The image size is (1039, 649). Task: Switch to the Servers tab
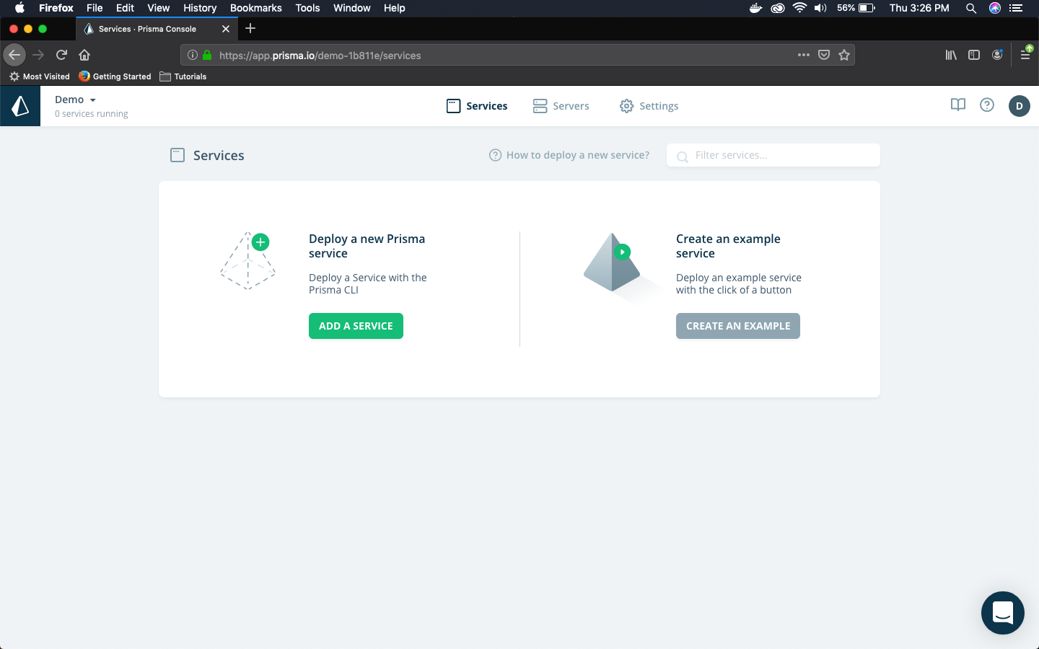point(561,106)
